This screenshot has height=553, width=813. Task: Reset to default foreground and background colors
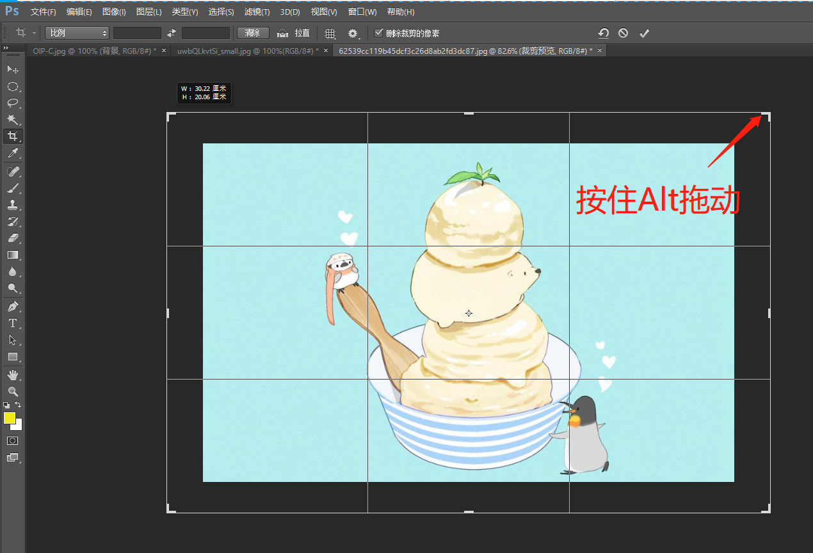(6, 405)
